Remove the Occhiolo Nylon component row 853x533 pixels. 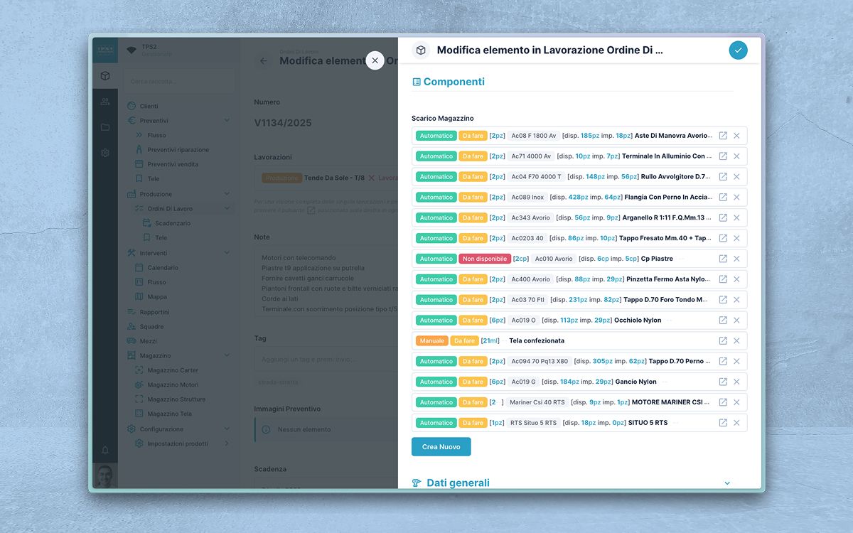click(x=736, y=321)
